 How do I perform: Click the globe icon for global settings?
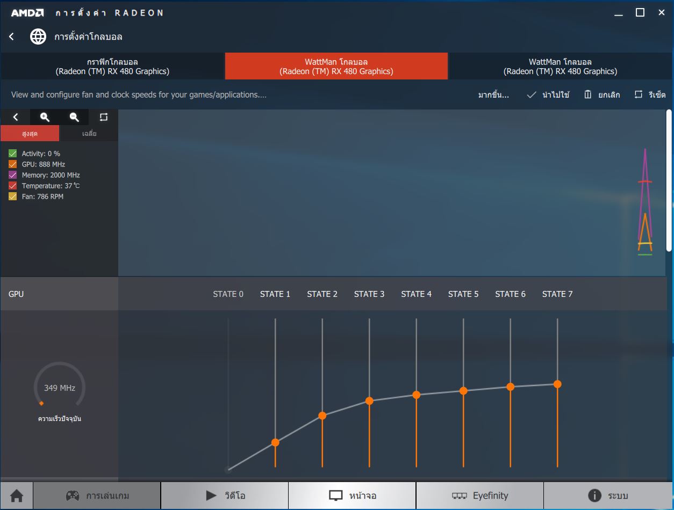tap(38, 37)
